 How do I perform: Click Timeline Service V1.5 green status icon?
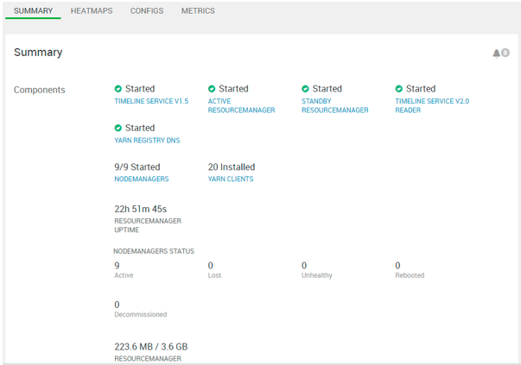(118, 89)
